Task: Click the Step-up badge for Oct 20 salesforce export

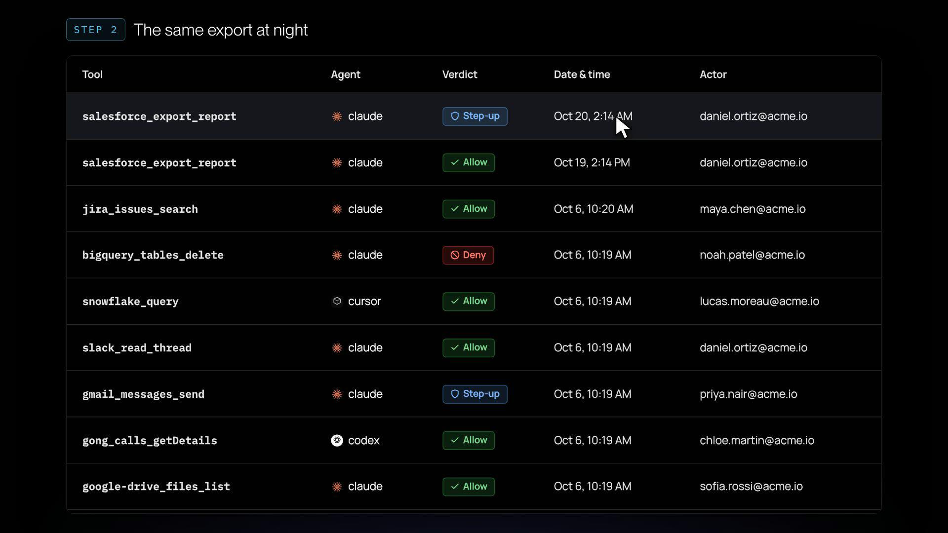Action: 475,116
